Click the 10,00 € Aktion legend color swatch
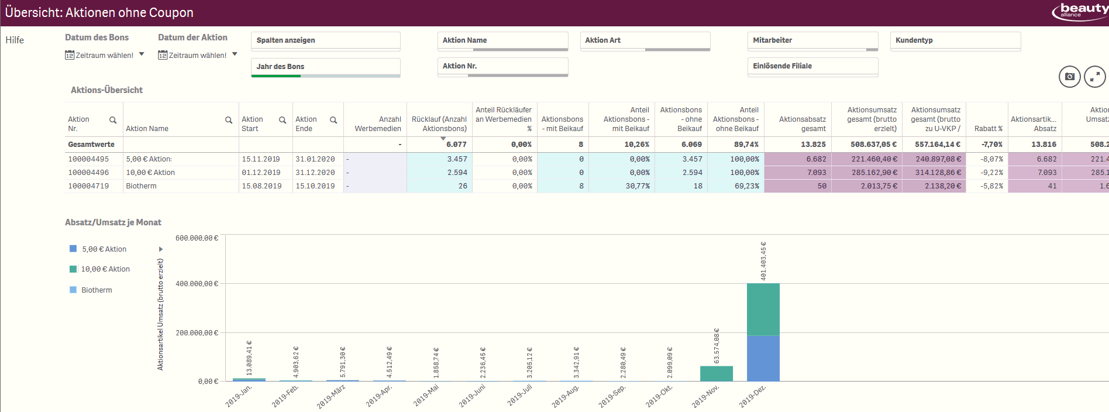The height and width of the screenshot is (412, 1109). tap(73, 269)
